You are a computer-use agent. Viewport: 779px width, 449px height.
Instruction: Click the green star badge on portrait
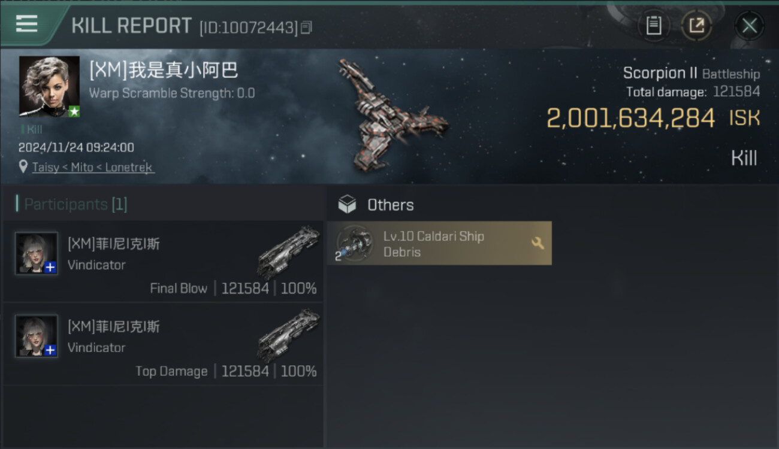[x=74, y=111]
